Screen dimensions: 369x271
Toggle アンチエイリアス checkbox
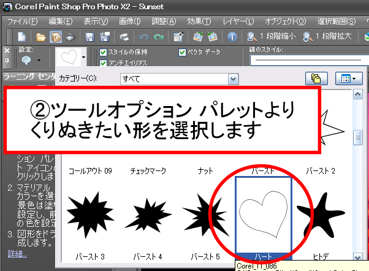[103, 63]
